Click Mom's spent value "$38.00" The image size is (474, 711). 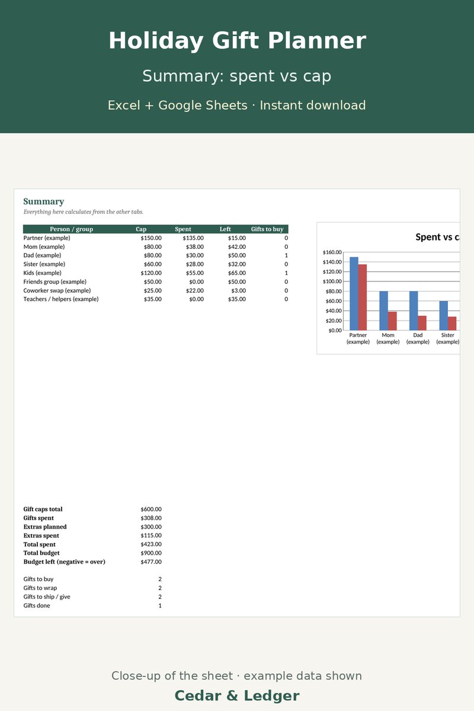pyautogui.click(x=194, y=246)
